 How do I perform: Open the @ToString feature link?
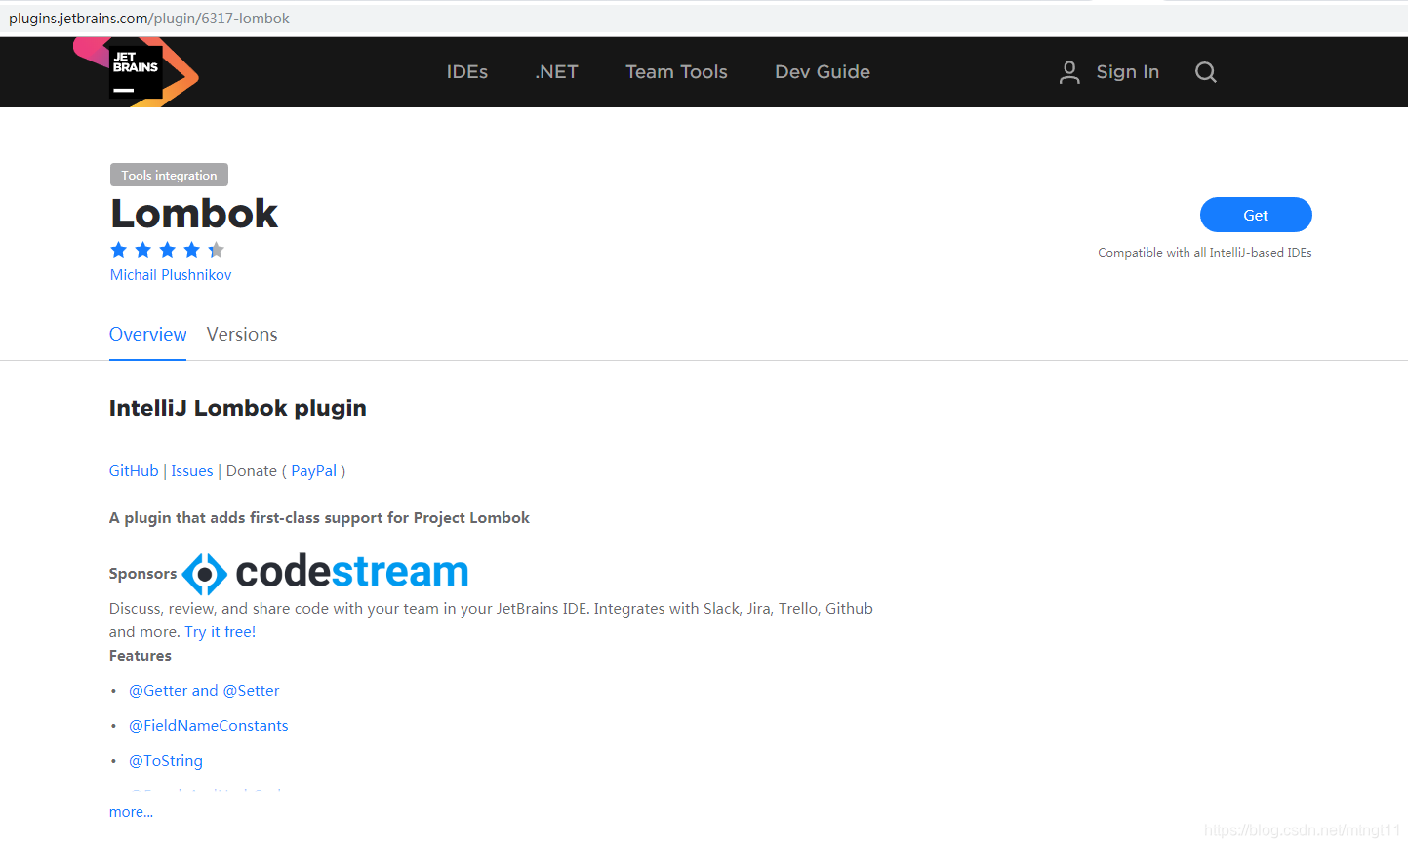pos(166,761)
